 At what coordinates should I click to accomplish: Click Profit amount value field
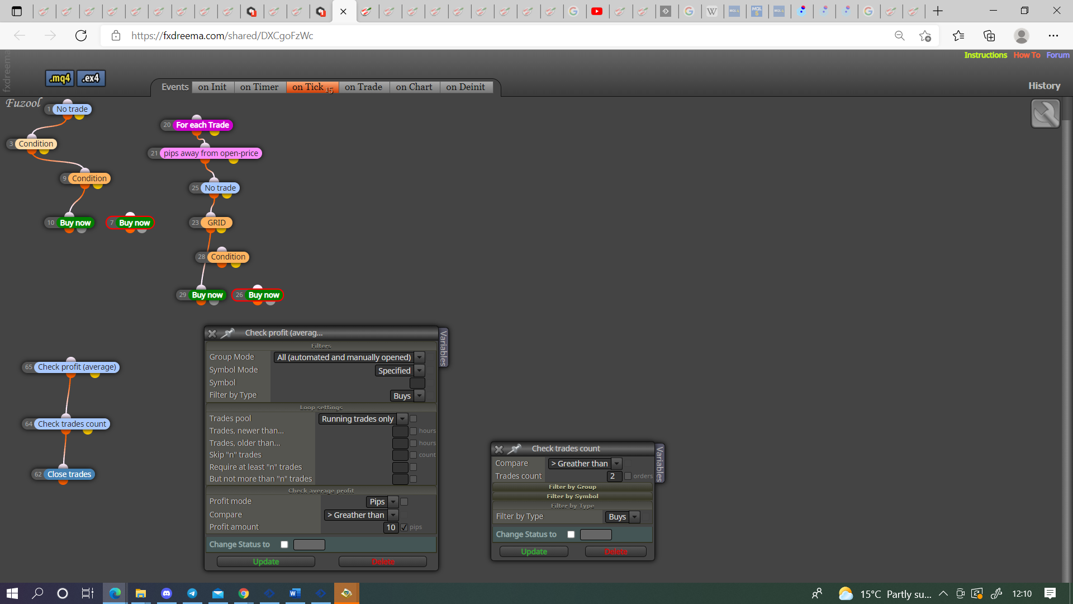pyautogui.click(x=391, y=527)
